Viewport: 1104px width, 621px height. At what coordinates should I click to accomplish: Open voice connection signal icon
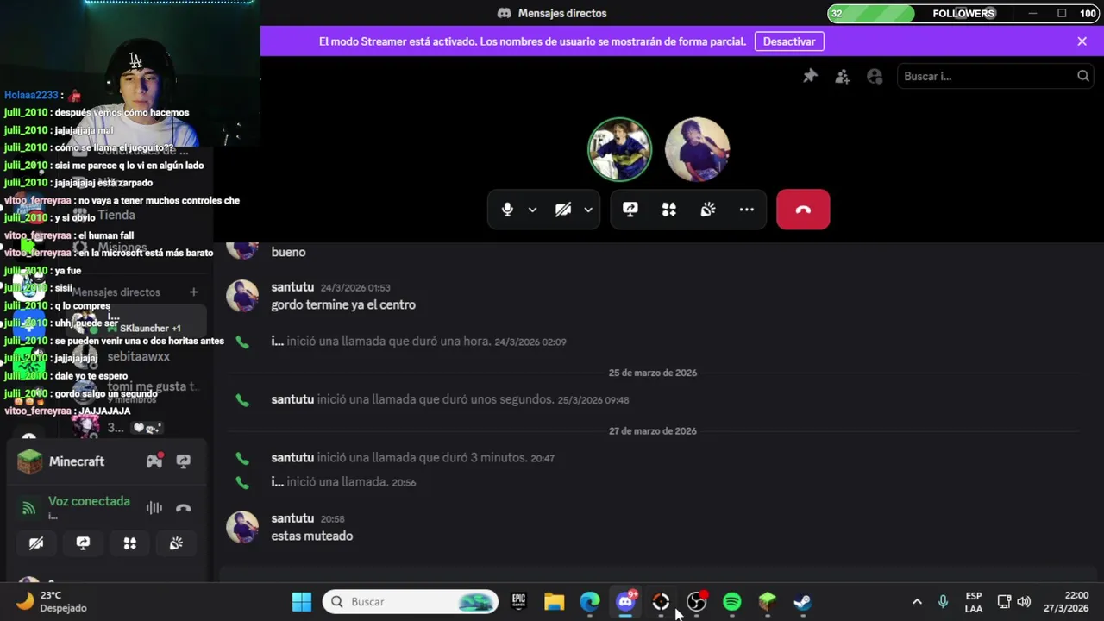click(x=28, y=508)
